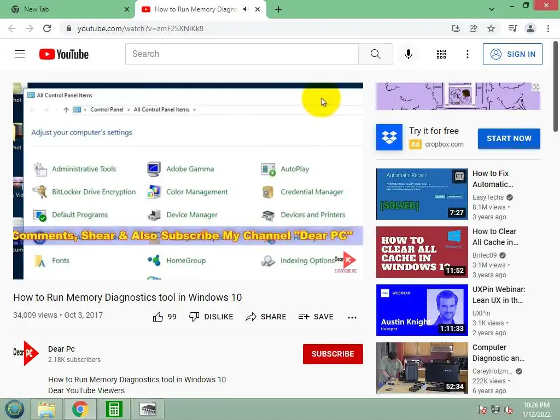The image size is (560, 420).
Task: Open 'UXPin Webinar: Lean UX' title
Action: [x=499, y=295]
